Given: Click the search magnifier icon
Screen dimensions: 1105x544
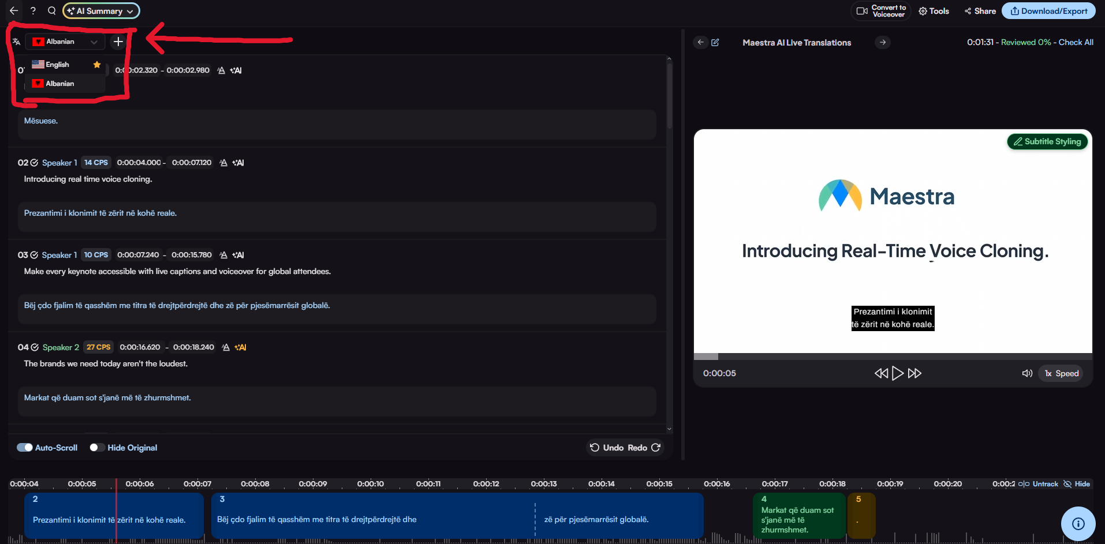Looking at the screenshot, I should 52,11.
